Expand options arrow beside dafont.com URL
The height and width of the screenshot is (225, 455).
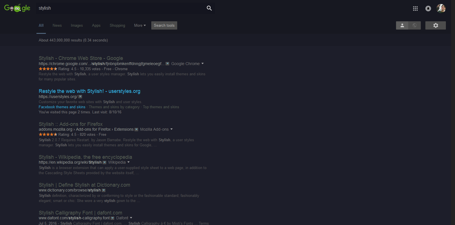pyautogui.click(x=113, y=218)
